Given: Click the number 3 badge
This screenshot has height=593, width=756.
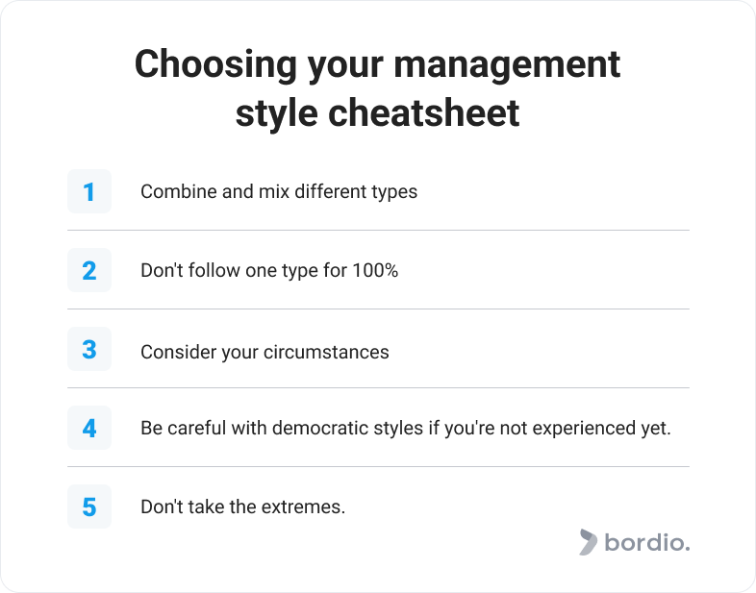Looking at the screenshot, I should tap(89, 349).
